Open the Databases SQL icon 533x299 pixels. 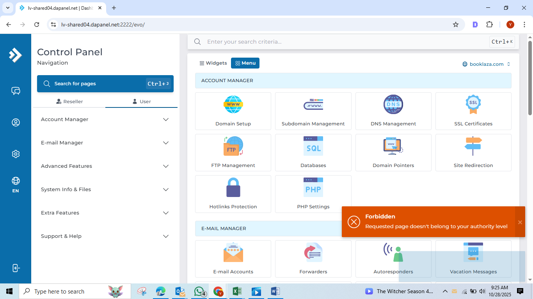click(x=313, y=146)
